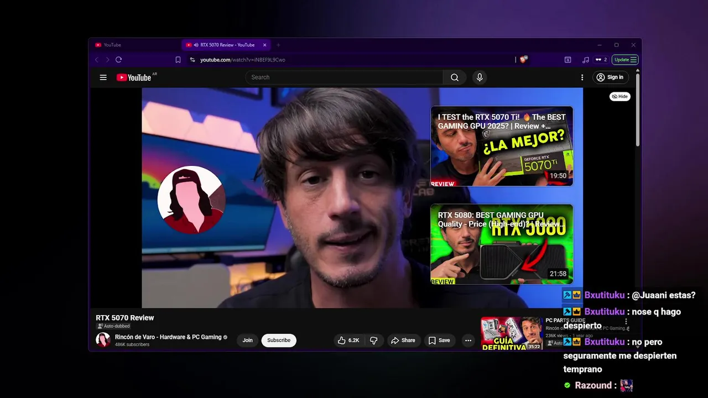The image size is (708, 398).
Task: Save the video to playlist
Action: click(x=439, y=341)
